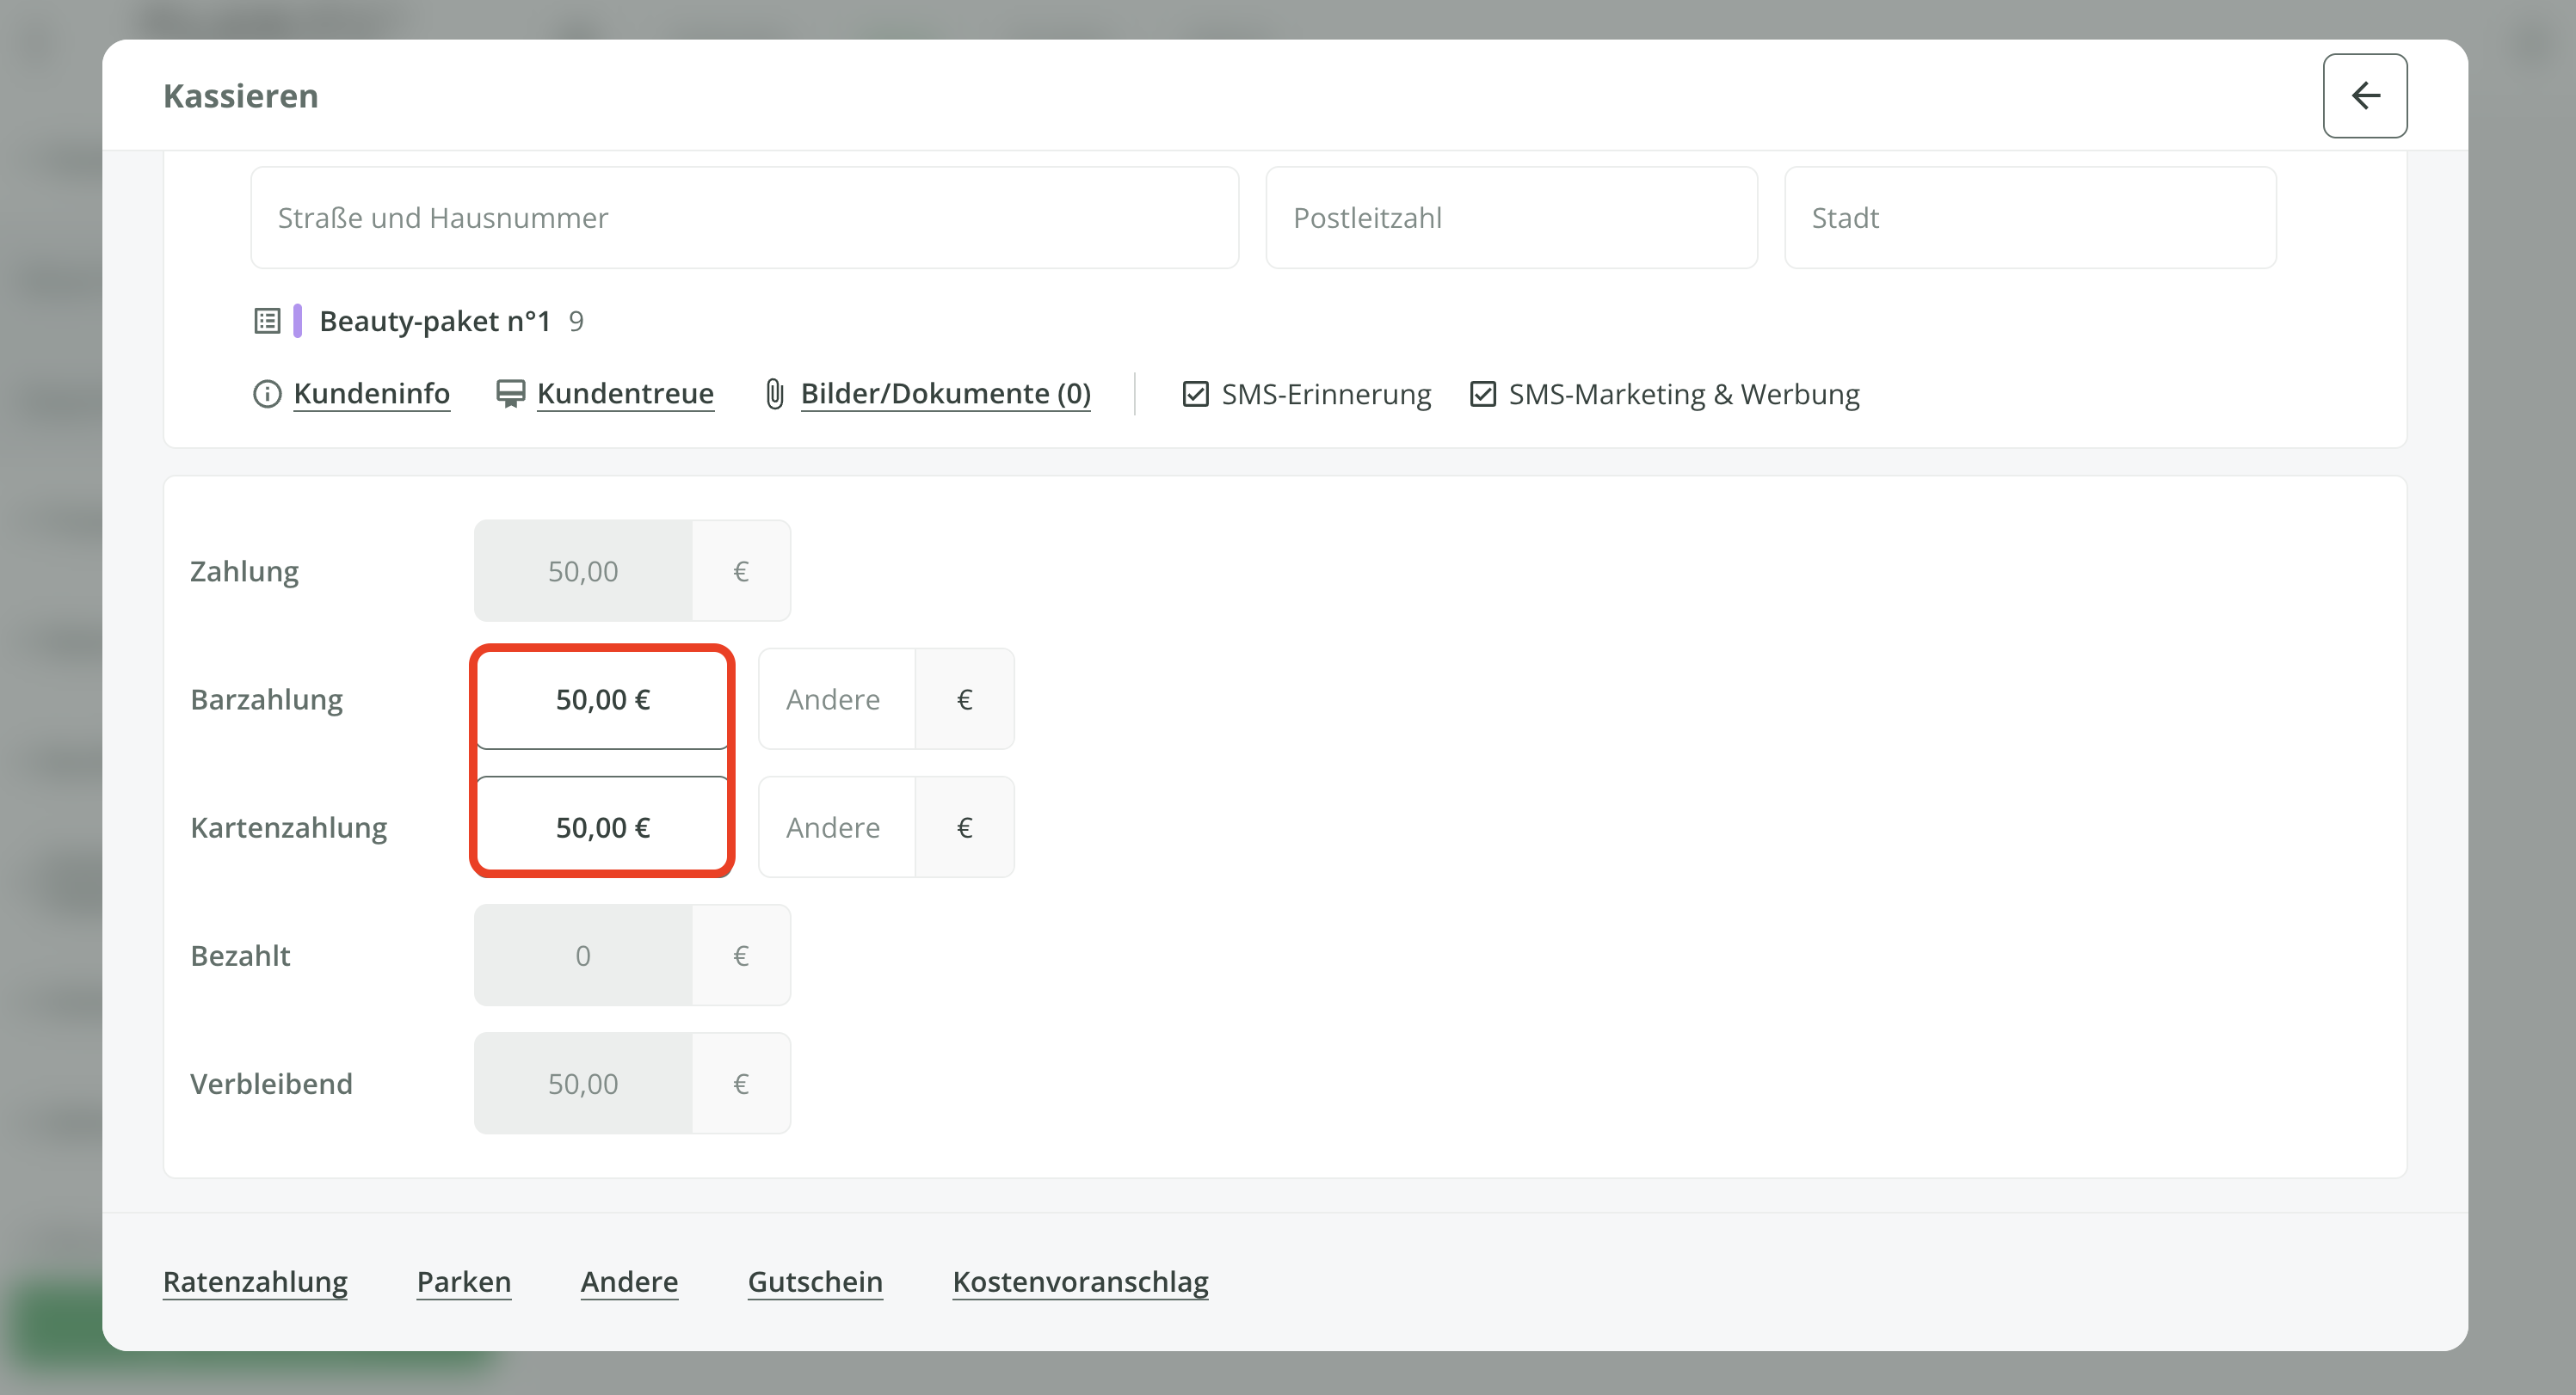The image size is (2576, 1395).
Task: Focus the Postleitzahl input field
Action: (1510, 218)
